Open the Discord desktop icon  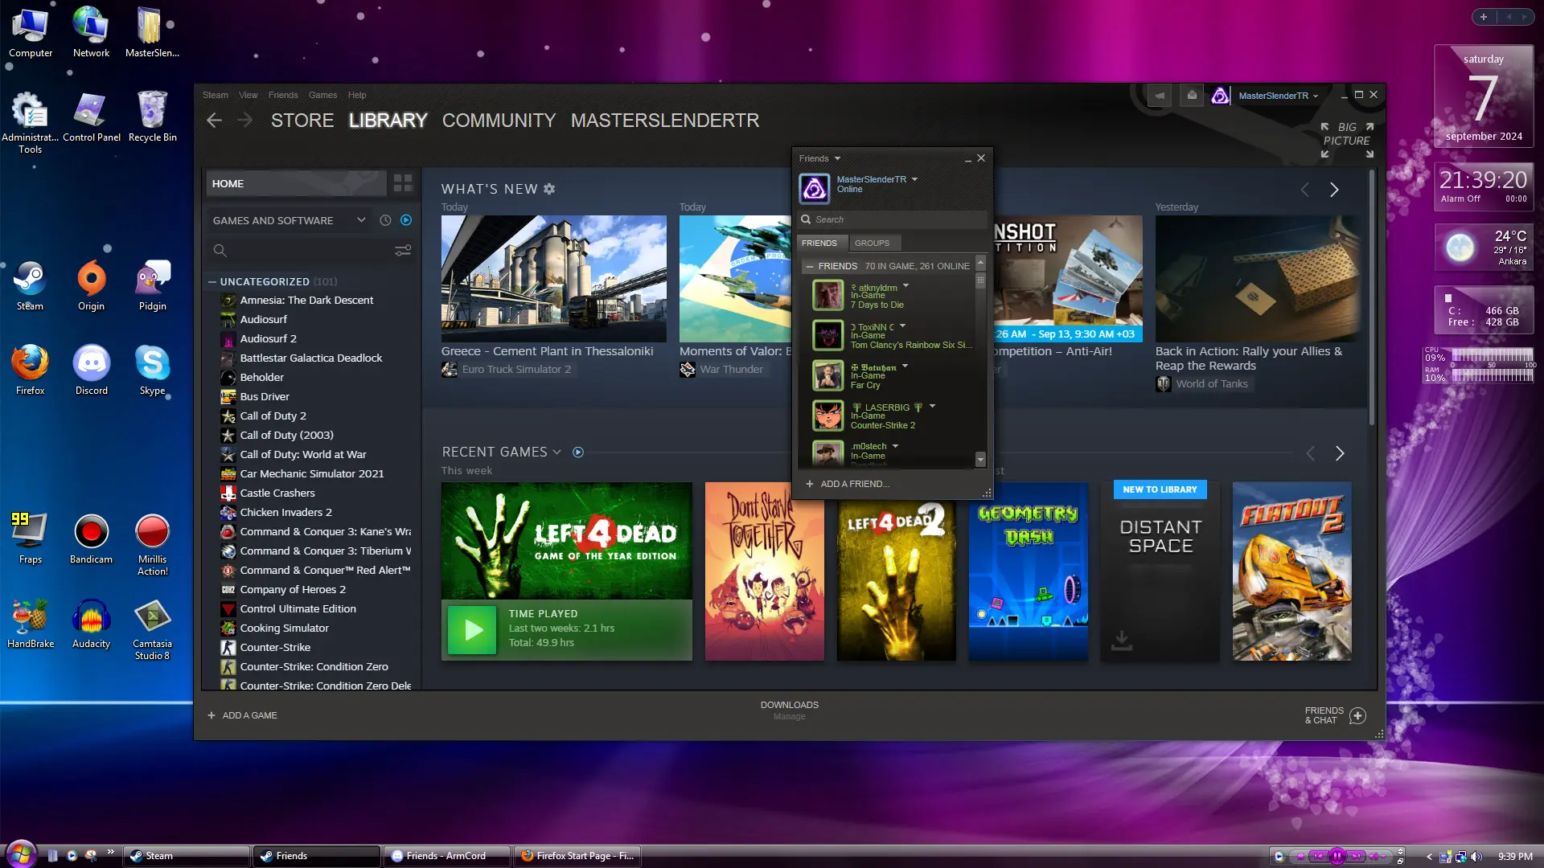[91, 370]
